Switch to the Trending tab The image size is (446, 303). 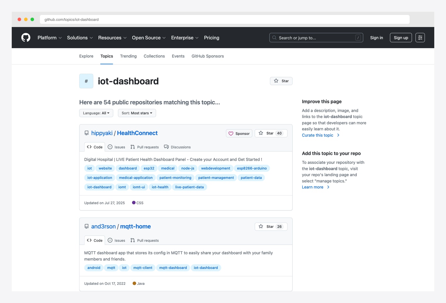tap(128, 56)
